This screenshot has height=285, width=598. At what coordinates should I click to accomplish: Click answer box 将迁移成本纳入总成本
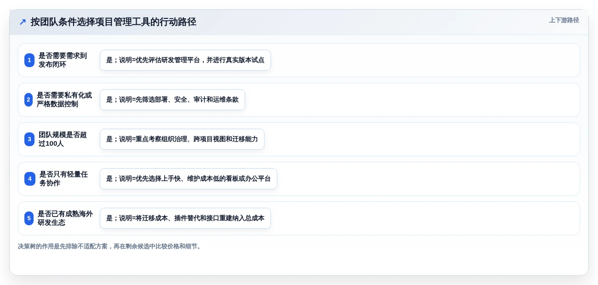tap(185, 218)
